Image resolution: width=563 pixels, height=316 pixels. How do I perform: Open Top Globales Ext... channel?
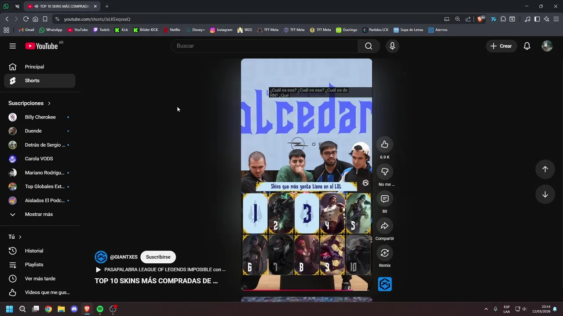coord(40,187)
